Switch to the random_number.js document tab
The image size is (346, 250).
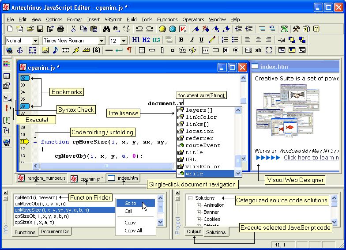pos(42,178)
